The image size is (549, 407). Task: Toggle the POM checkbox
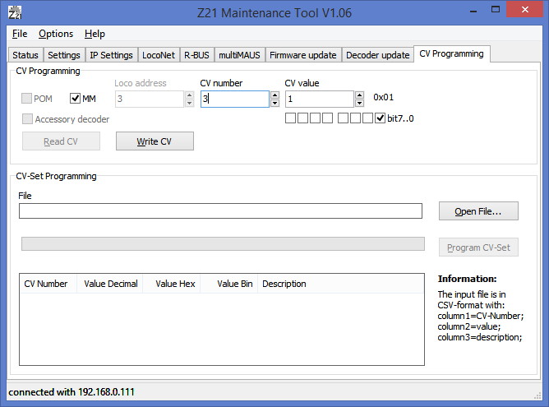[26, 99]
